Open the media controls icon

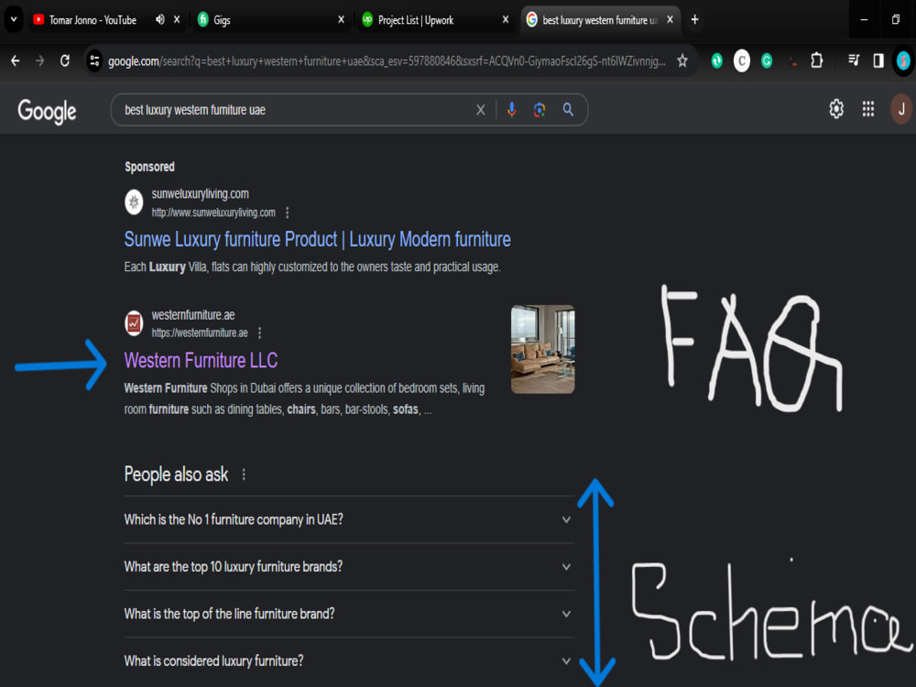854,60
